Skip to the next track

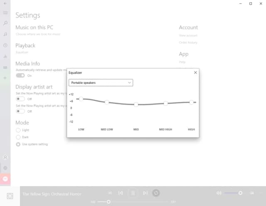tap(145, 193)
